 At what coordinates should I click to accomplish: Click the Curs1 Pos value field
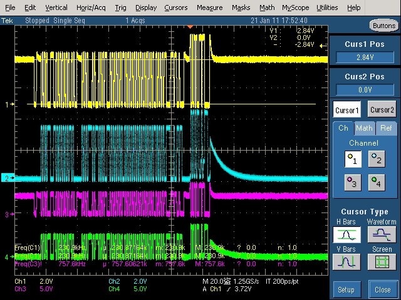(x=365, y=57)
